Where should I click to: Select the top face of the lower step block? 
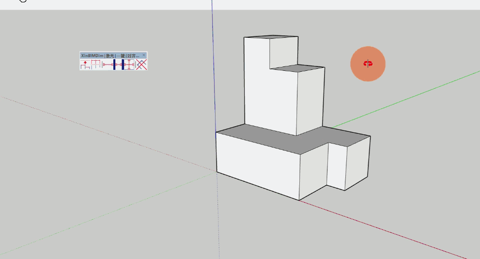click(x=297, y=69)
